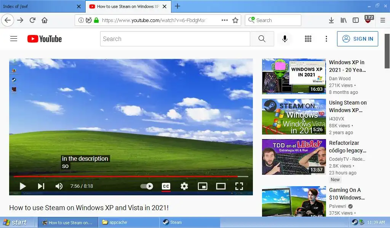Open Windows XP in 2021 - 20 Yea... title

pos(347,66)
